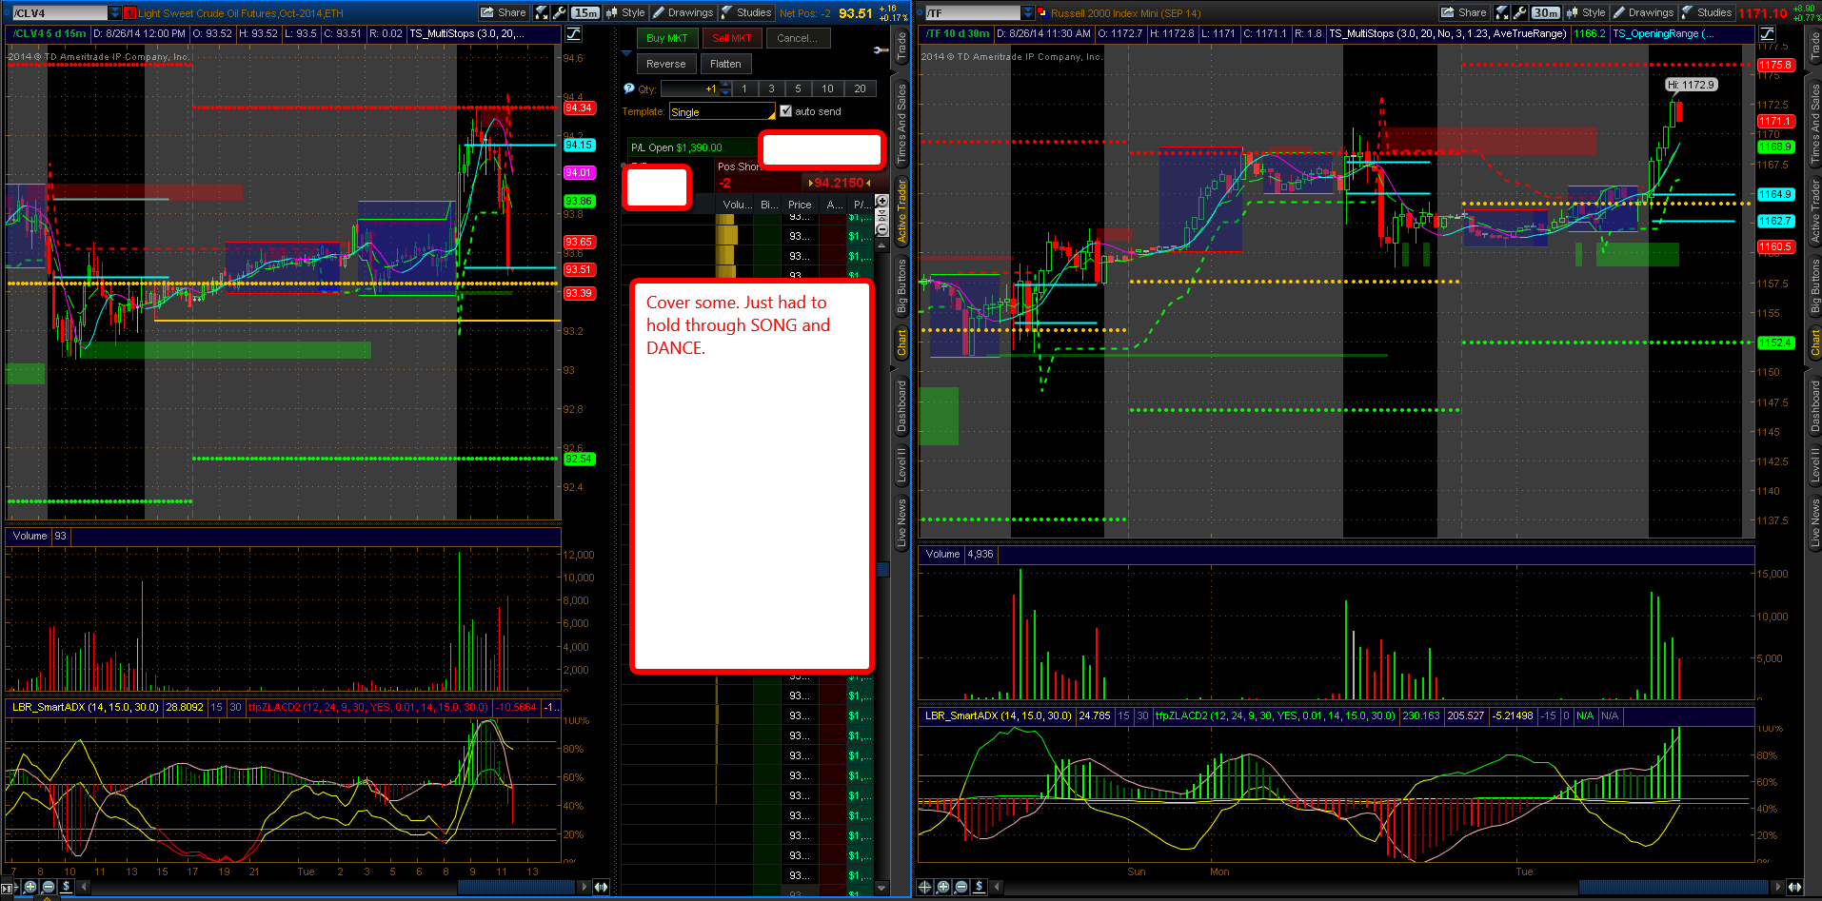
Task: Click the dollar sign icon under the /CLV4 chart
Action: tap(67, 887)
